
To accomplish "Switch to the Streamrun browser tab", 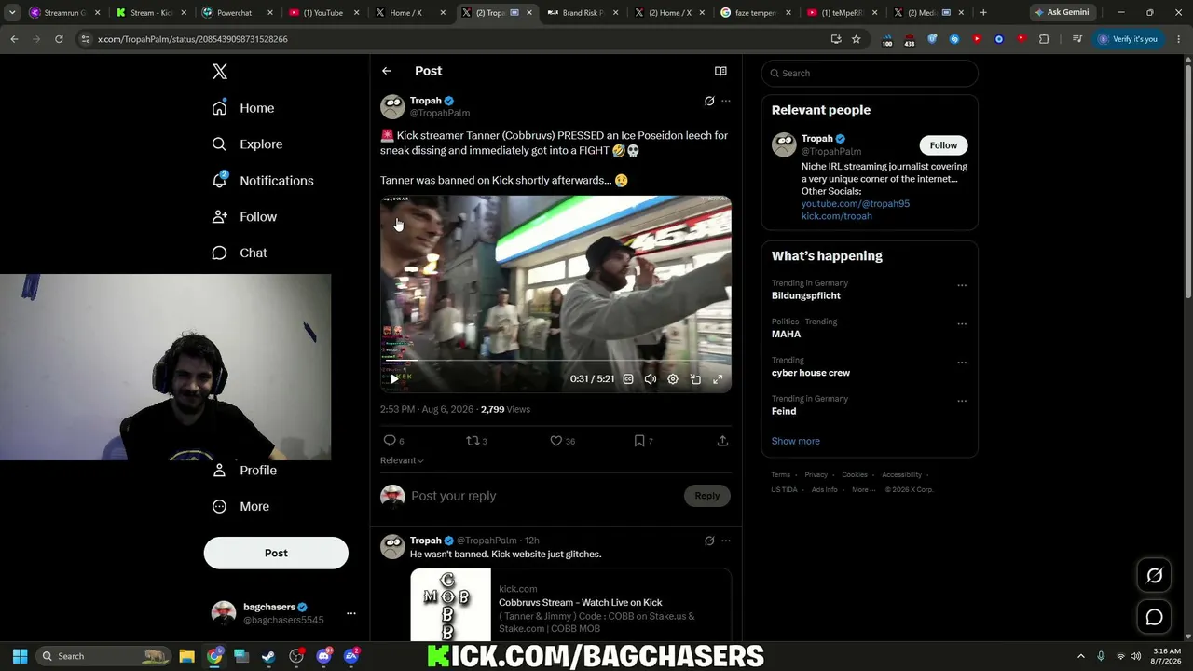I will click(x=62, y=13).
